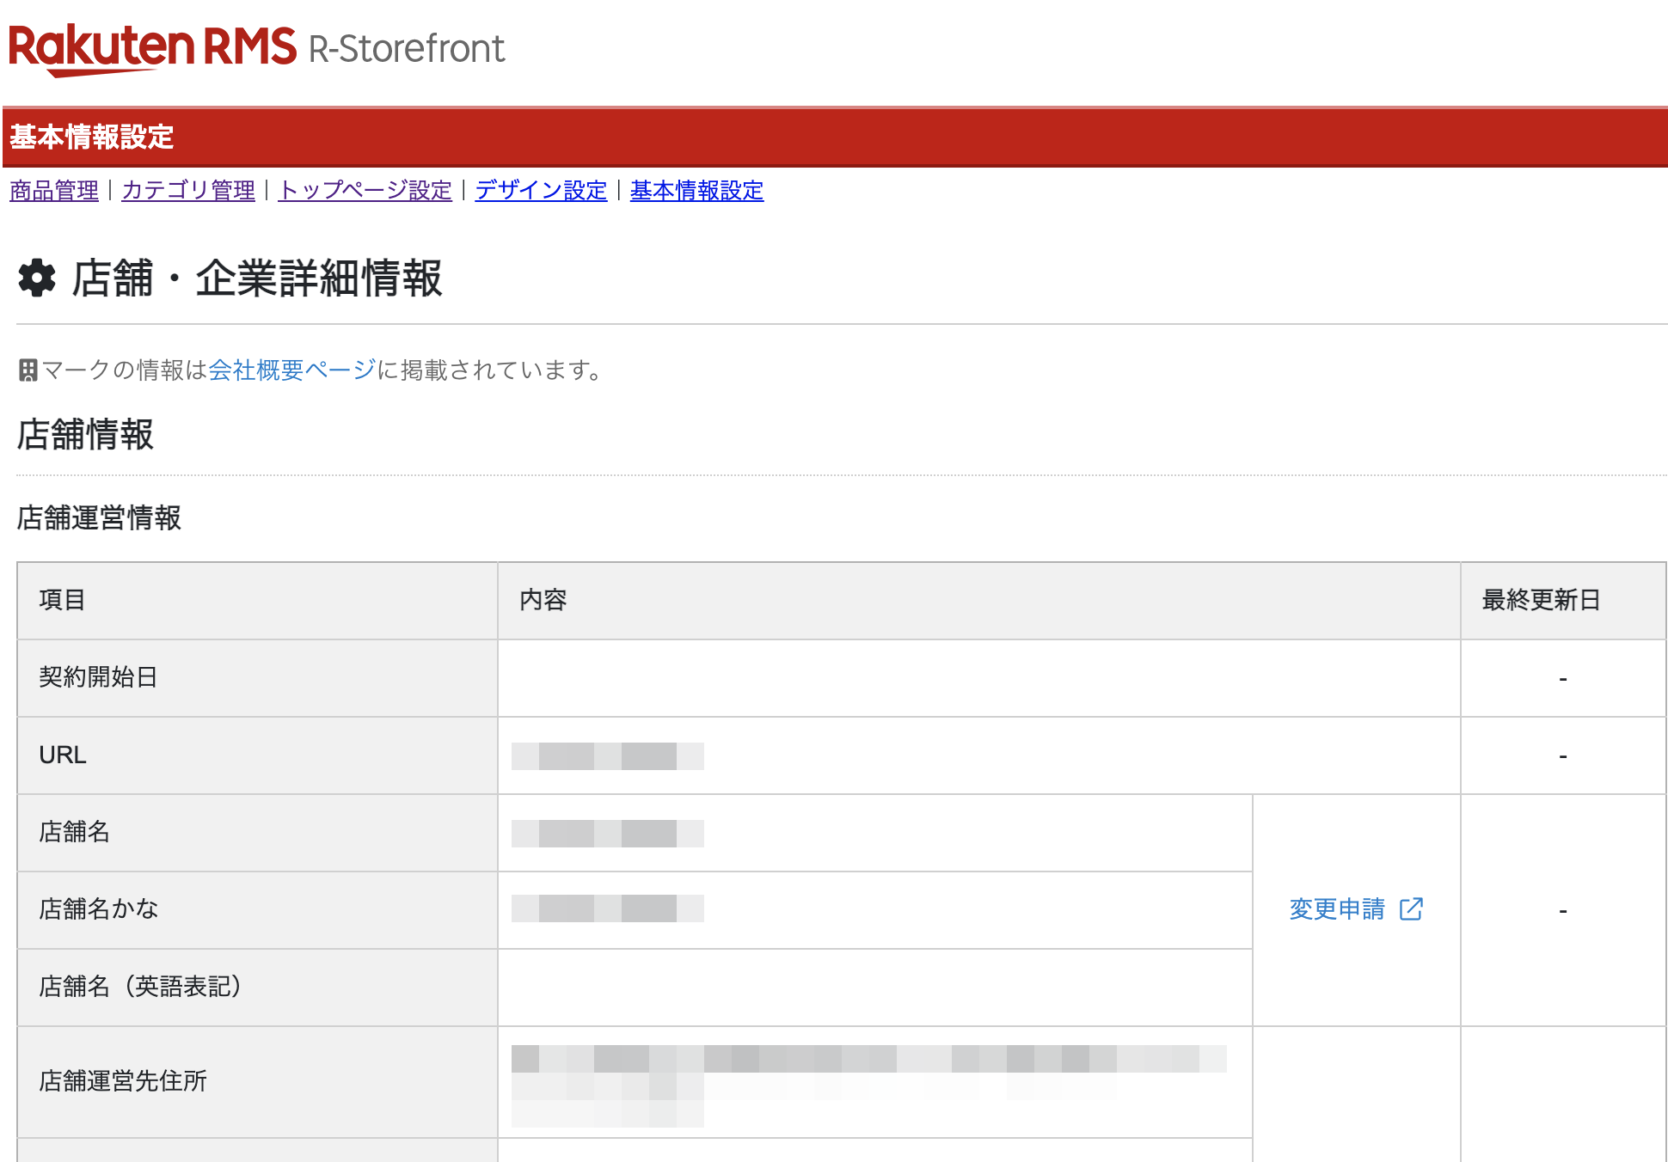Go to トップページ設定

365,190
